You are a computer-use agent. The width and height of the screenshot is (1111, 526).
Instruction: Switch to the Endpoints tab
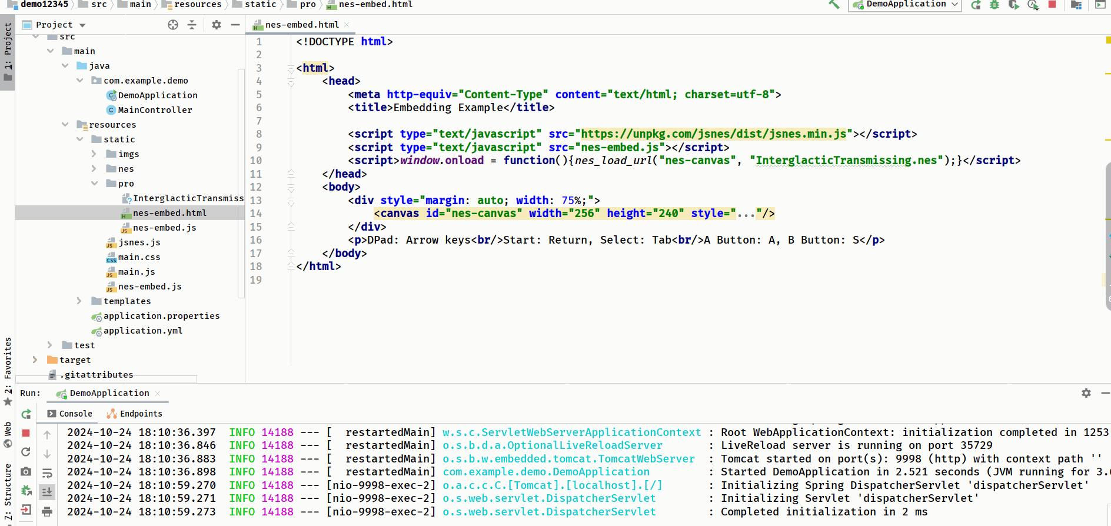point(135,414)
